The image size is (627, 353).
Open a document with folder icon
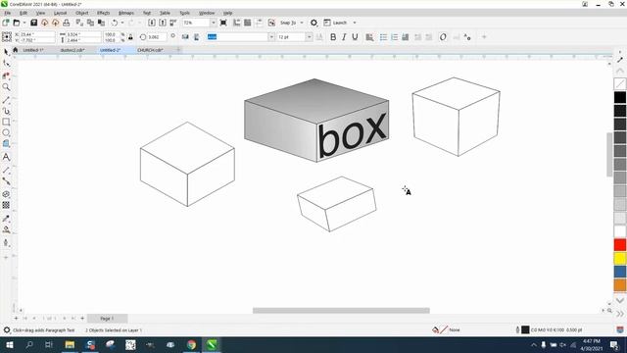pos(17,23)
